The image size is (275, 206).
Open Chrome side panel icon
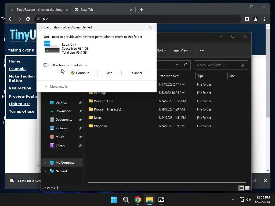pos(247,19)
